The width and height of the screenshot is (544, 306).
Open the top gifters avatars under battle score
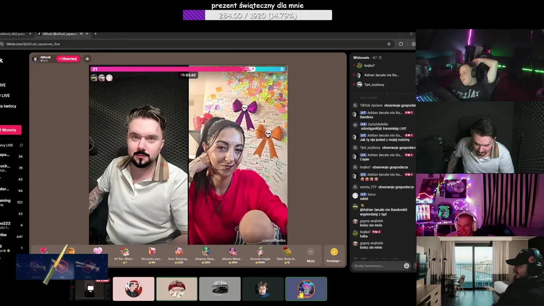(102, 78)
